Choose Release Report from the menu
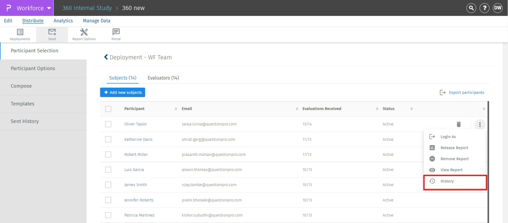This screenshot has height=223, width=508. [454, 148]
